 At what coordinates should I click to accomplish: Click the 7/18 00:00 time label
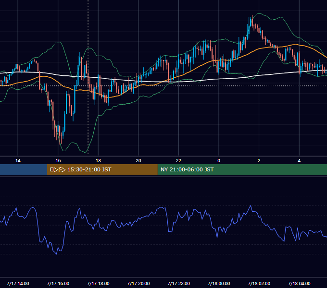(219, 283)
